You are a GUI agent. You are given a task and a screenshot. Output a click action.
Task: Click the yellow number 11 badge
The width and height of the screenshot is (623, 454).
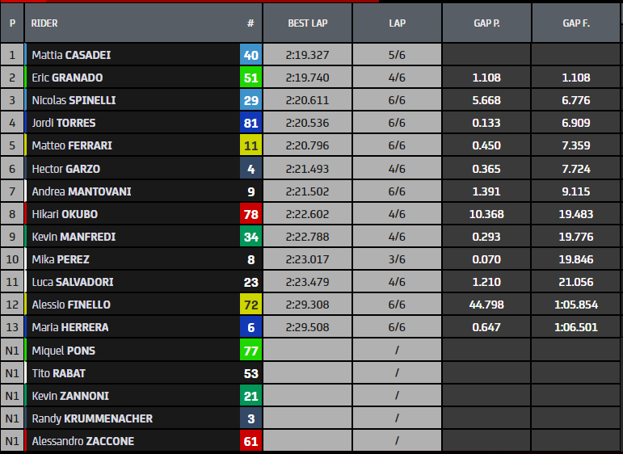point(250,145)
